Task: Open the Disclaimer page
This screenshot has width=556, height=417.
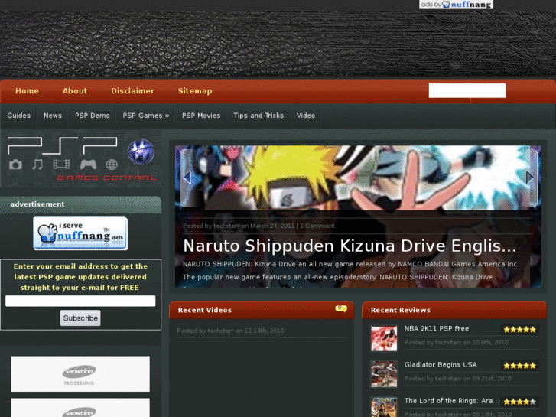Action: 132,91
